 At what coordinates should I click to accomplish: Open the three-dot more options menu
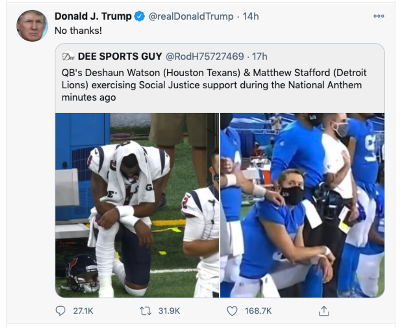[378, 16]
